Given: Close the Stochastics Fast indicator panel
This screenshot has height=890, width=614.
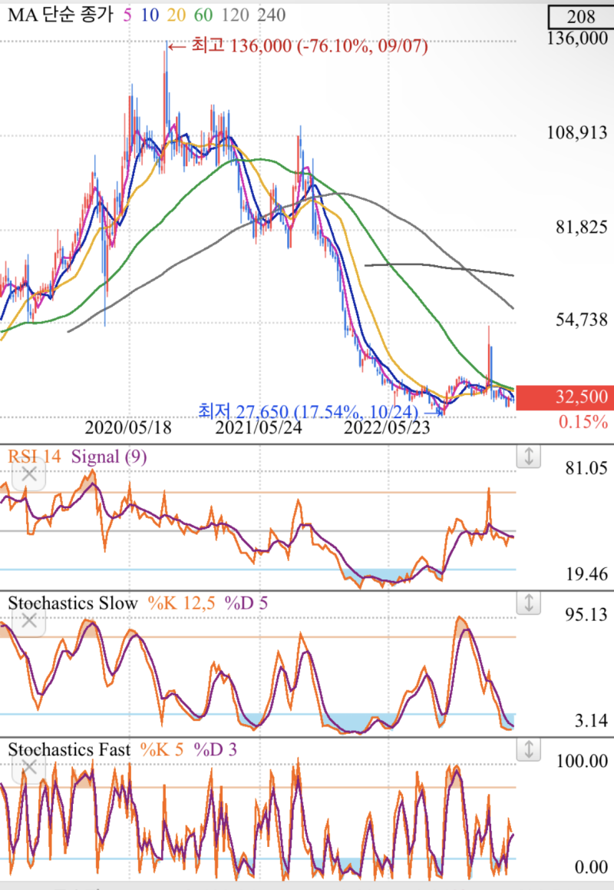Looking at the screenshot, I should pyautogui.click(x=29, y=767).
